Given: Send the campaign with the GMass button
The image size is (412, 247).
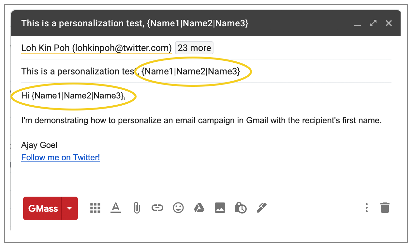Looking at the screenshot, I should tap(43, 208).
